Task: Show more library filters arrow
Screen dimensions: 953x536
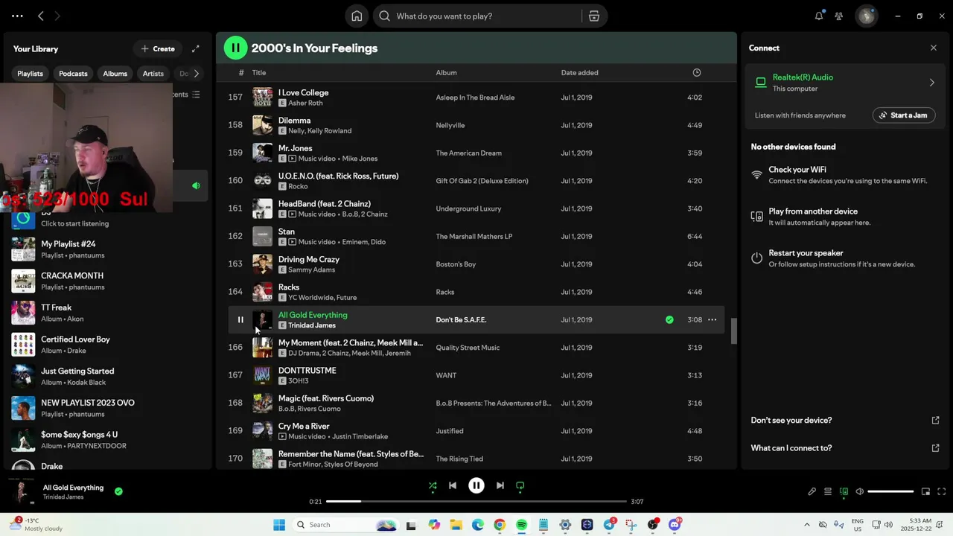Action: (x=197, y=74)
